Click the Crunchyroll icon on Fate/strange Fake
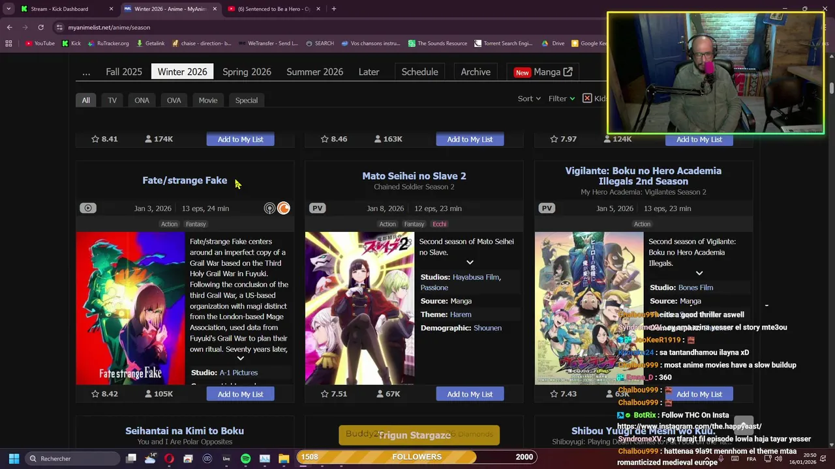The width and height of the screenshot is (835, 469). [284, 208]
